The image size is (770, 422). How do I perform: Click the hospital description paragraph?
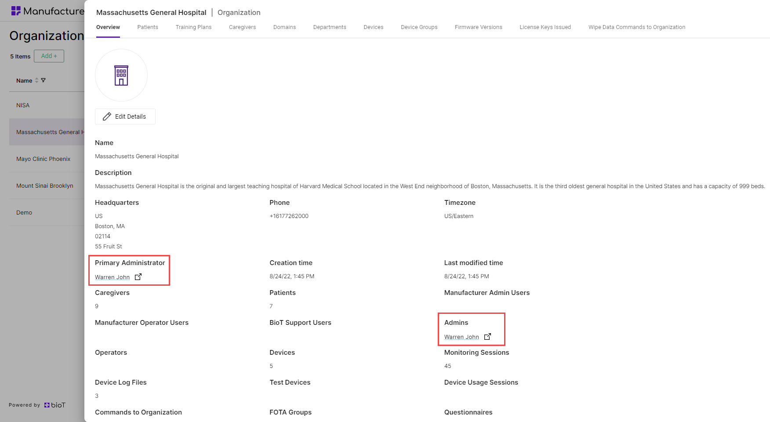coord(430,186)
